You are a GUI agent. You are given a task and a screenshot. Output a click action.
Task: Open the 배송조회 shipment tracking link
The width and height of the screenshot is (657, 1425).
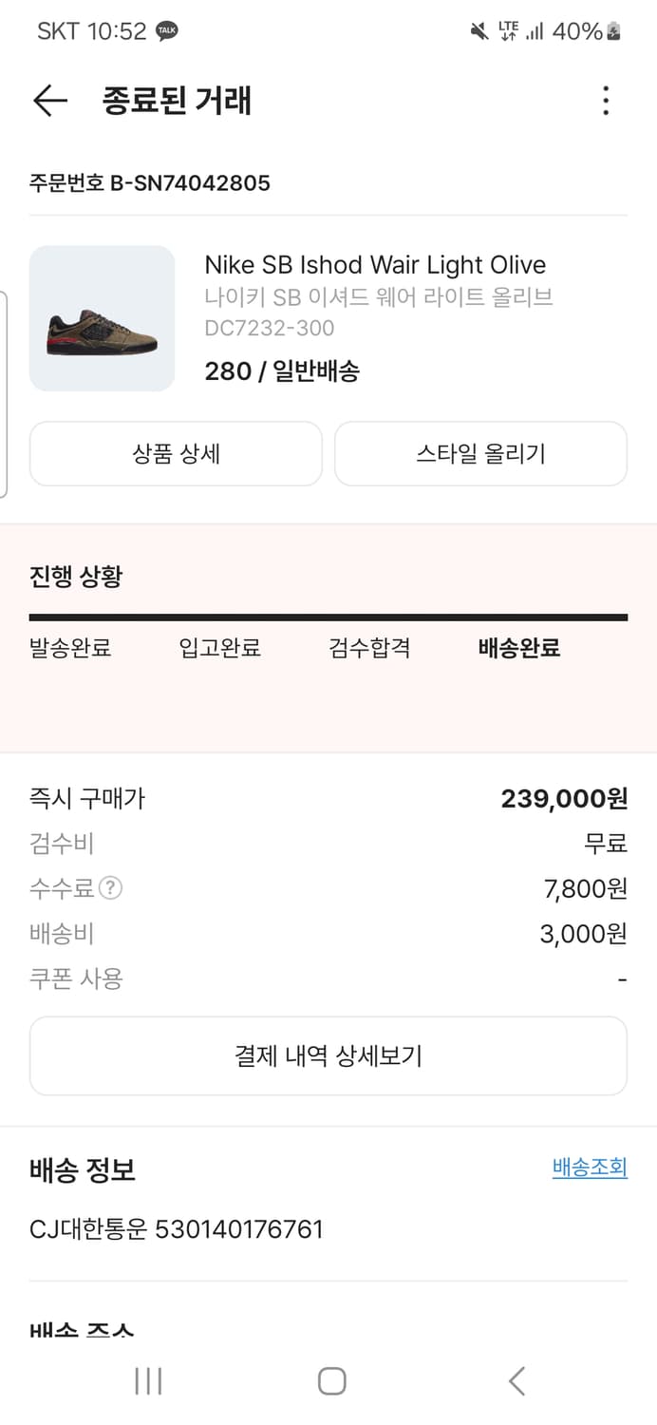click(x=589, y=1167)
